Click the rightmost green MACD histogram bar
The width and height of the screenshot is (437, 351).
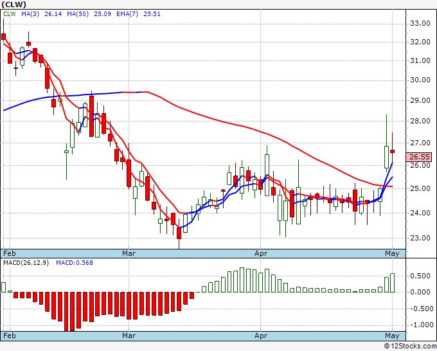point(392,283)
